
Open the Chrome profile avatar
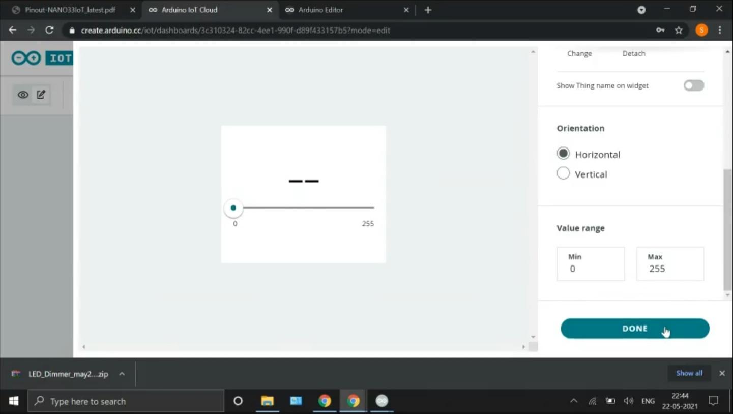point(701,30)
